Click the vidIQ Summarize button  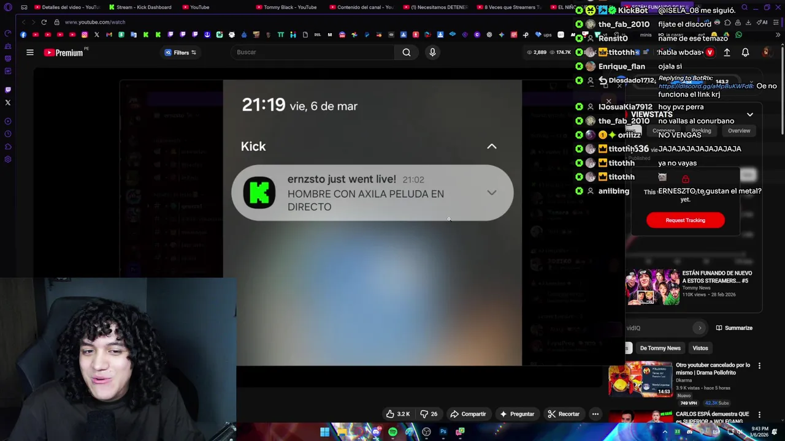[x=733, y=328]
